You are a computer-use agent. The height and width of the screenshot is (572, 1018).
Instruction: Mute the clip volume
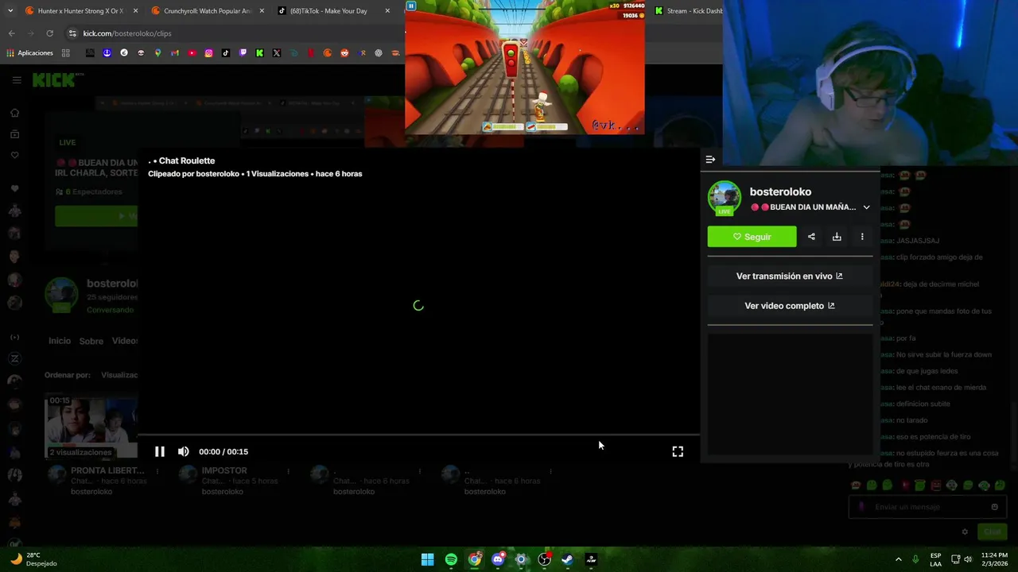pyautogui.click(x=184, y=451)
